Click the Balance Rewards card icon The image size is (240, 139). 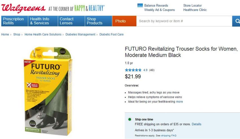click(140, 5)
